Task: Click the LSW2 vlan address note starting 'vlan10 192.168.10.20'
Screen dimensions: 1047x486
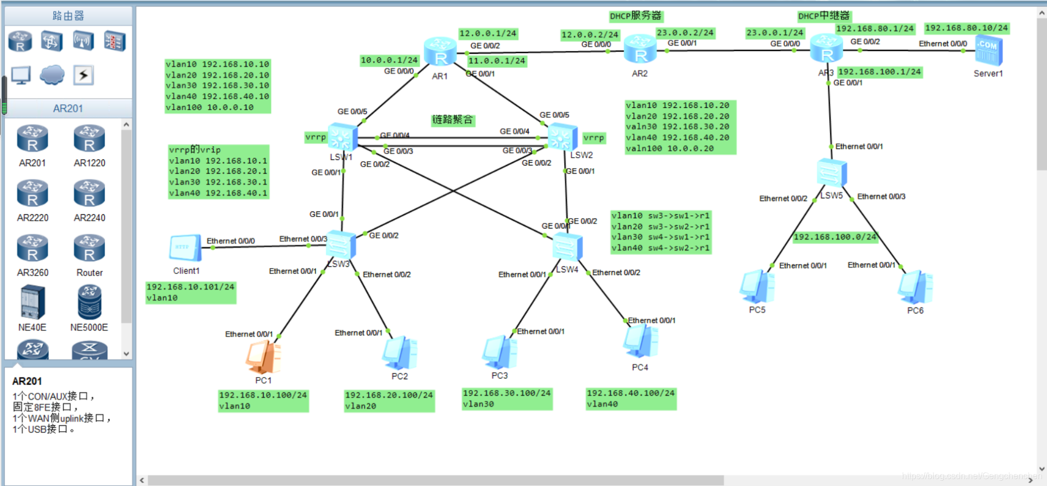Action: (680, 127)
